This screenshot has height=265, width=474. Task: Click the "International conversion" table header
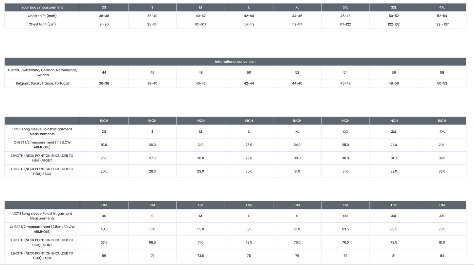coord(235,62)
